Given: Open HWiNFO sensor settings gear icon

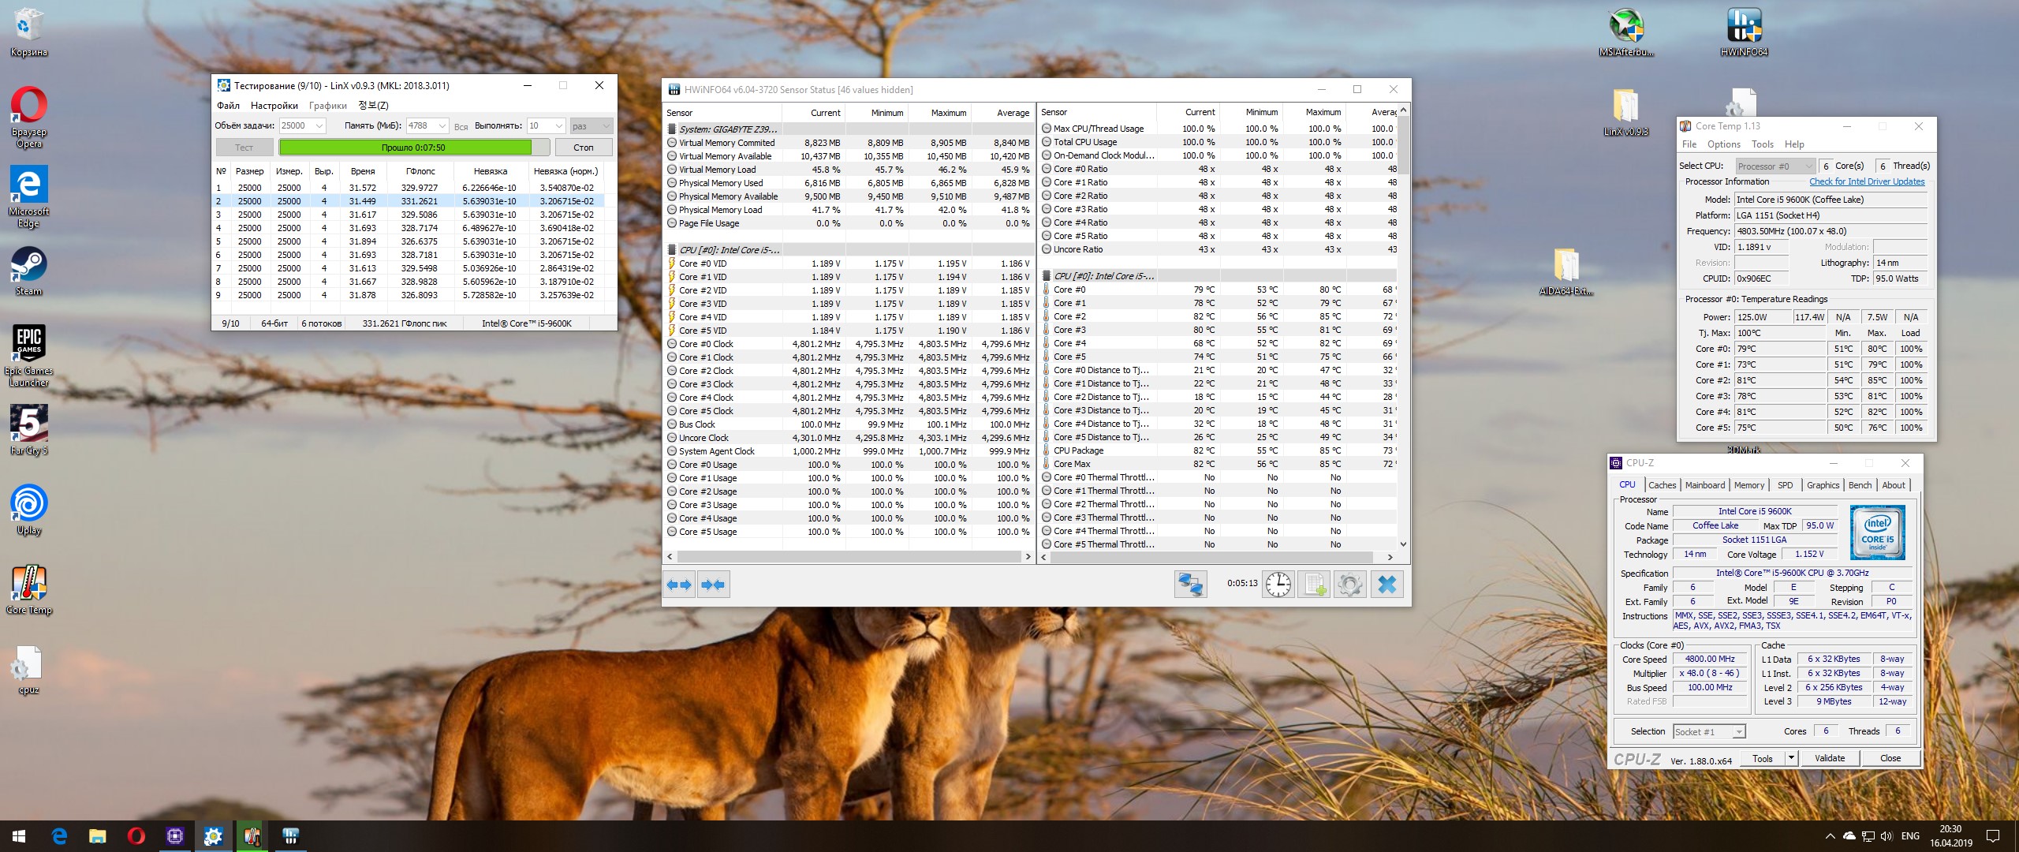Looking at the screenshot, I should click(x=1349, y=585).
